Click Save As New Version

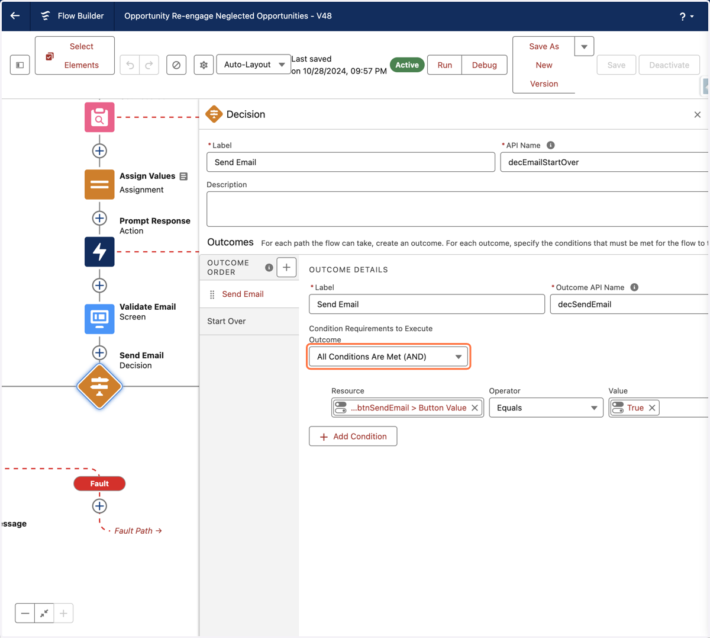544,65
